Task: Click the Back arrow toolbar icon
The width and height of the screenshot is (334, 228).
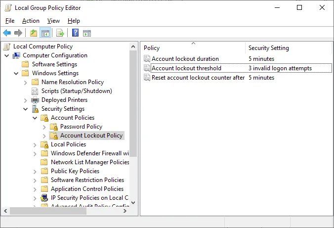Action: (7, 33)
